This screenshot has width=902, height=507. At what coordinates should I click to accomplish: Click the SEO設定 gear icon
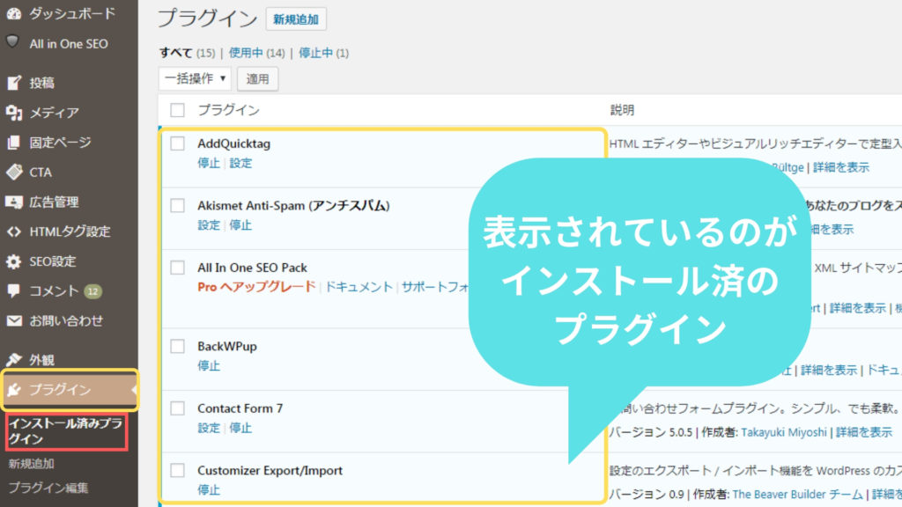pyautogui.click(x=14, y=261)
